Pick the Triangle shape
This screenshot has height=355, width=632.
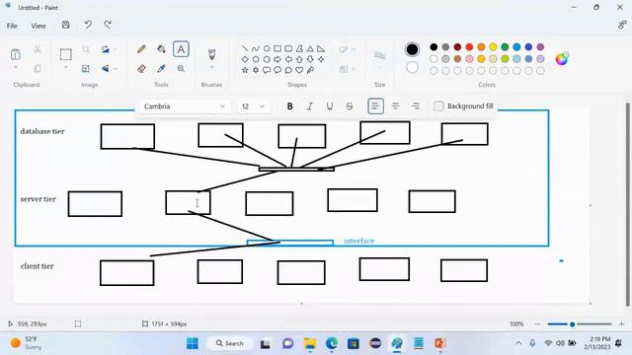coord(310,48)
